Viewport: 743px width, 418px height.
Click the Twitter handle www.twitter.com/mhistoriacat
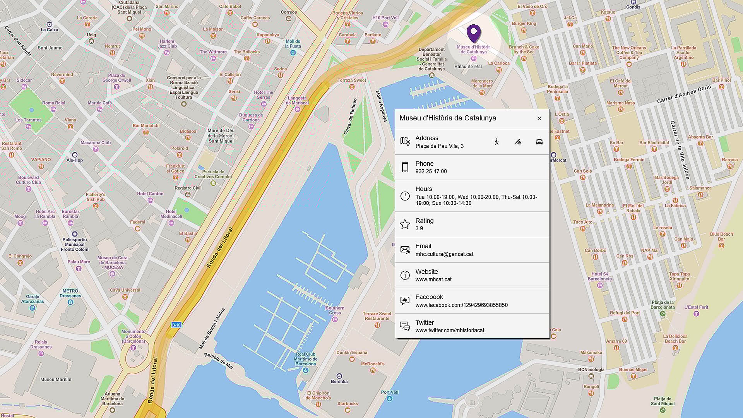click(x=449, y=330)
